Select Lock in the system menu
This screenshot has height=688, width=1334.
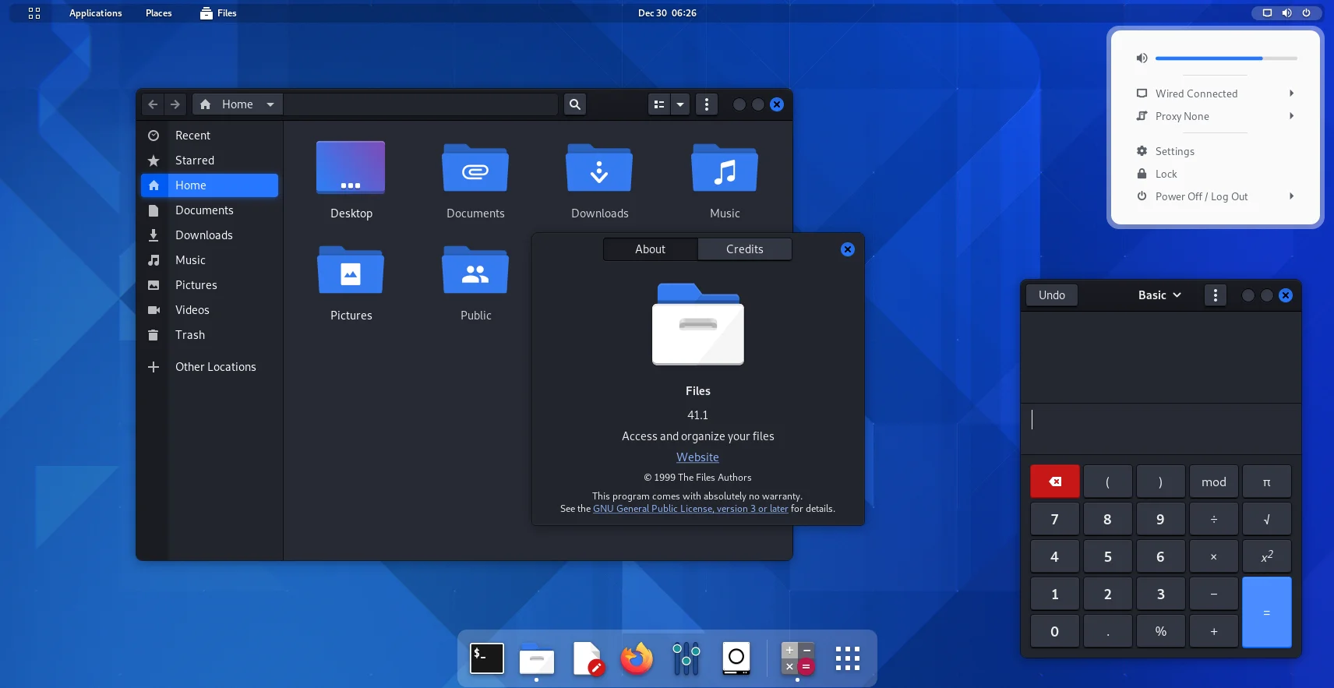pos(1166,174)
